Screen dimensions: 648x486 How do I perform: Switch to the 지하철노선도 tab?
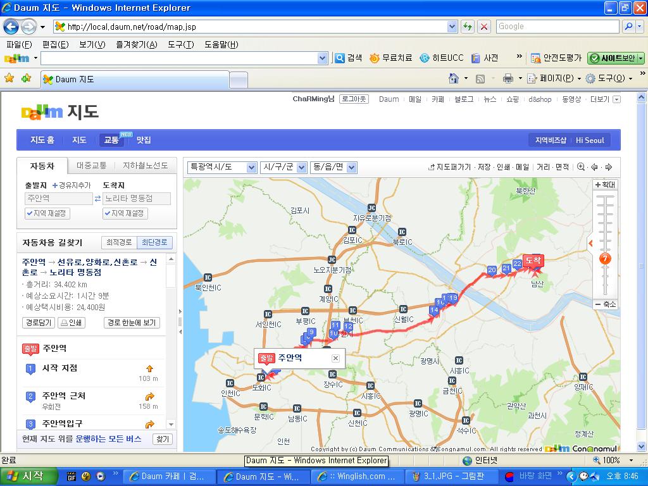[145, 166]
